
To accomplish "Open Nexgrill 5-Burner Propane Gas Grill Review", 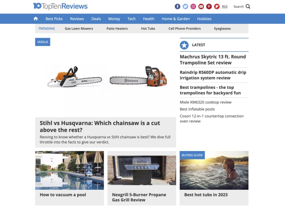I will [139, 197].
